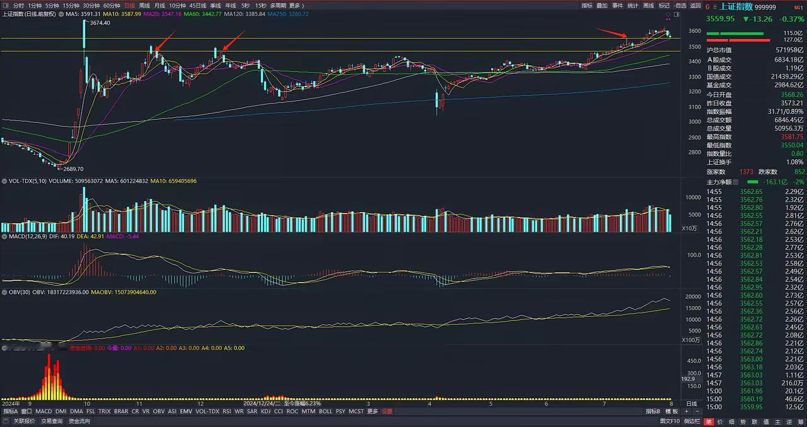The image size is (807, 427).
Task: Click the 日线 label at chart corner
Action: [x=692, y=404]
